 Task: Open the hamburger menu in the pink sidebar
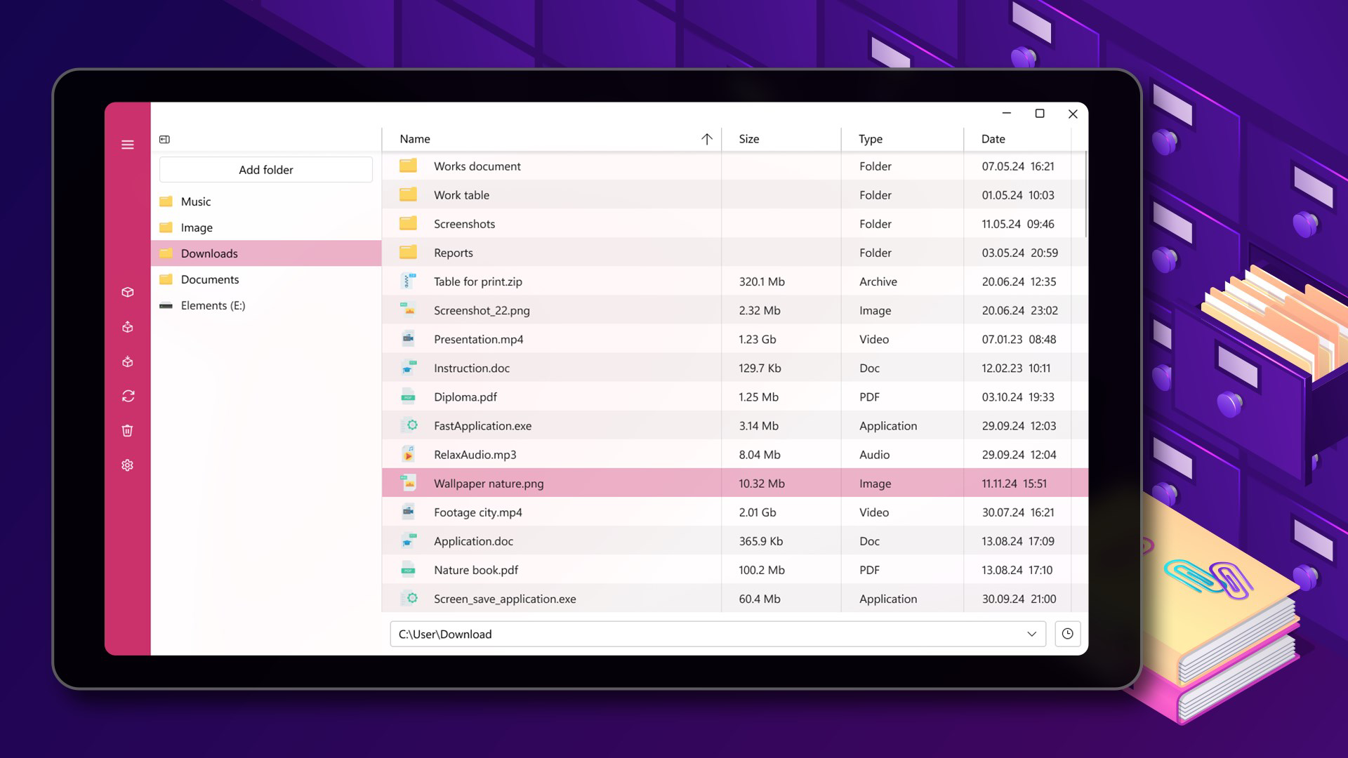click(x=127, y=145)
